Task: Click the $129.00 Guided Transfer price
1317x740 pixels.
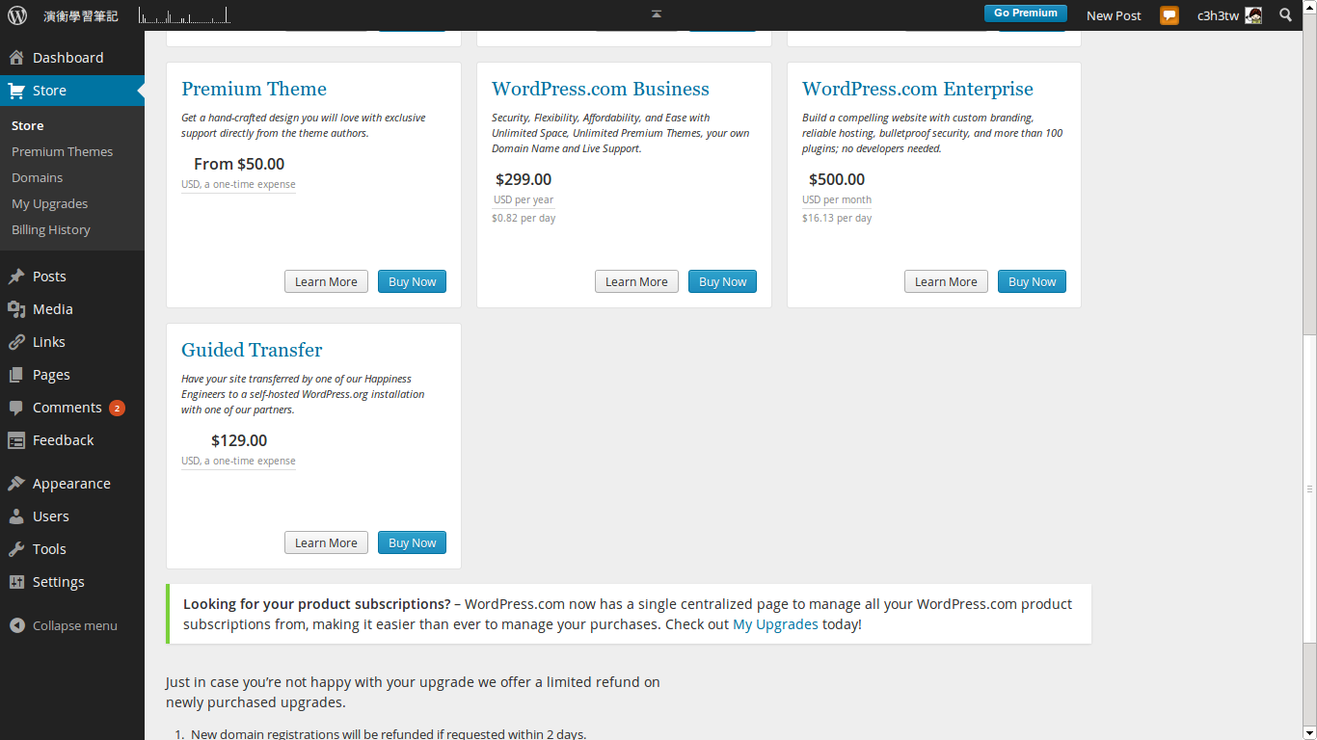Action: click(x=239, y=440)
